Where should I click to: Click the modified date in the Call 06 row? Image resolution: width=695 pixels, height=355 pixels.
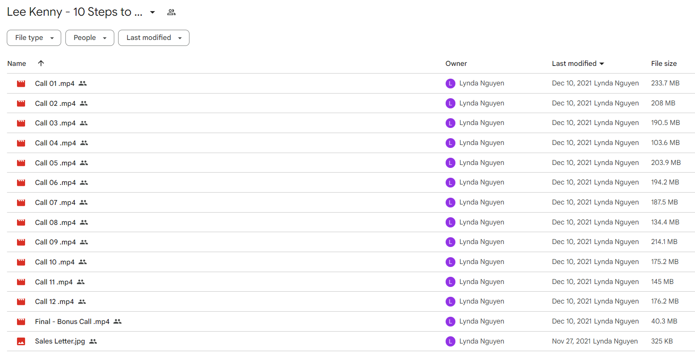click(572, 182)
